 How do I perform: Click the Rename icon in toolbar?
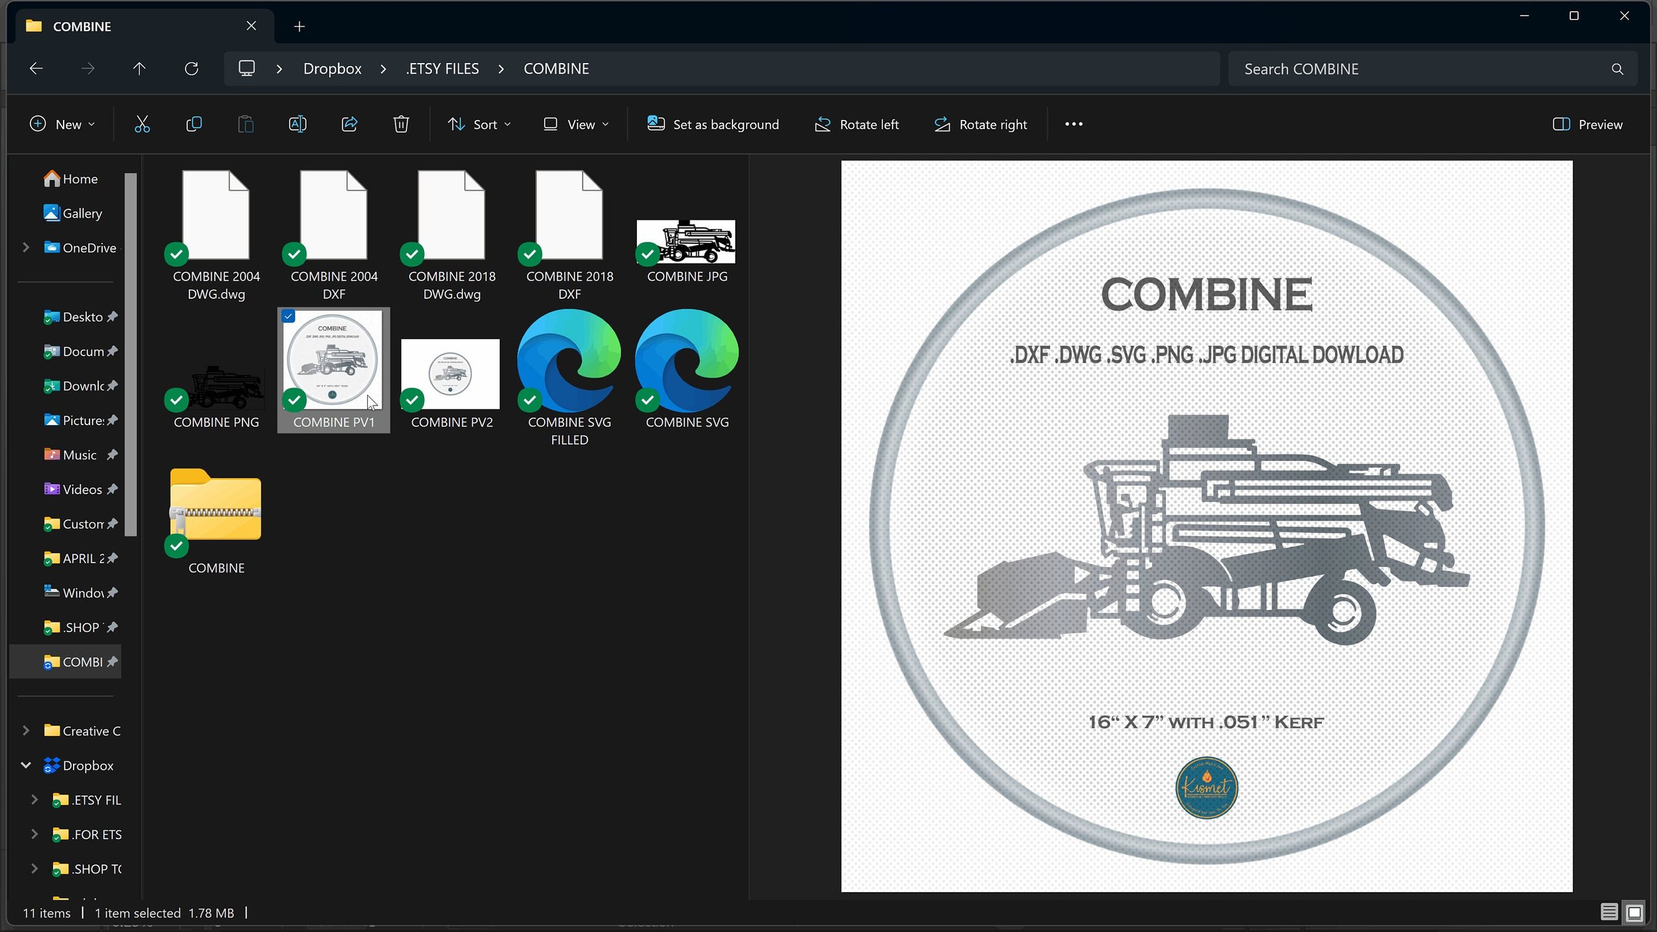298,124
